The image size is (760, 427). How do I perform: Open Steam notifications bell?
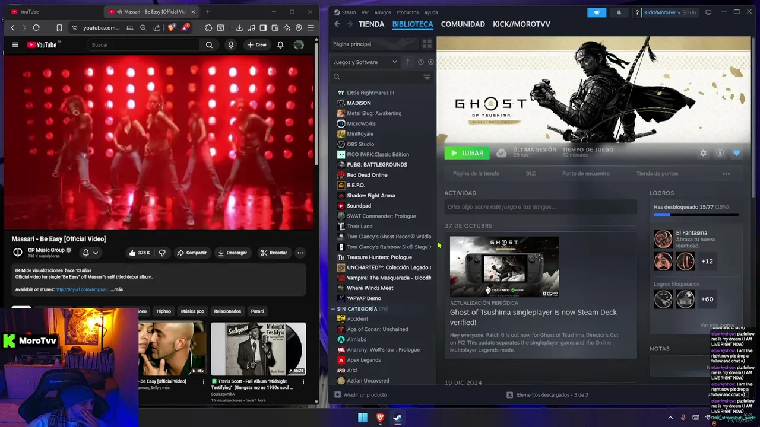pos(619,12)
